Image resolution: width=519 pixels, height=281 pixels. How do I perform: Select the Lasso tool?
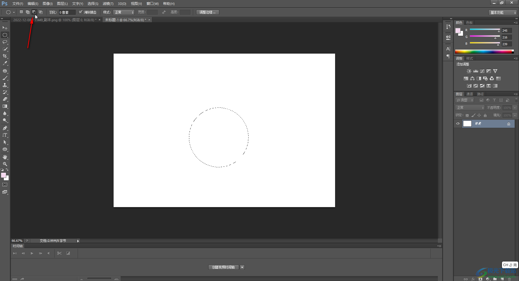point(5,42)
